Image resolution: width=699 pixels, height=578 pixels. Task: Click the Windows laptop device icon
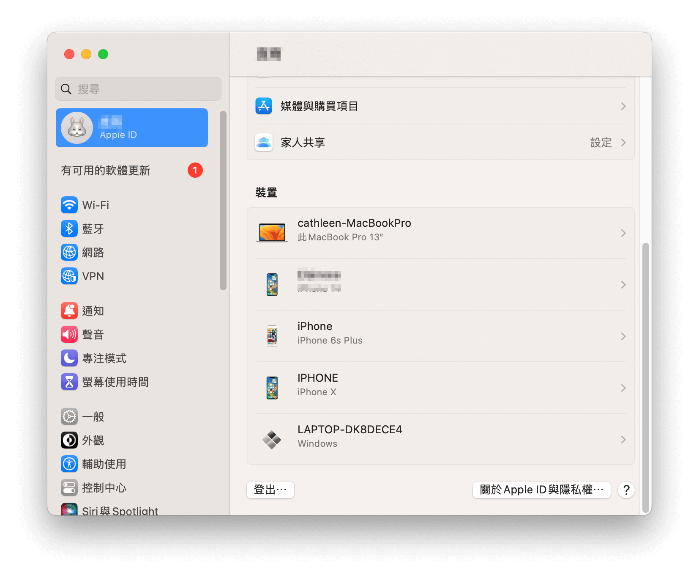point(272,440)
